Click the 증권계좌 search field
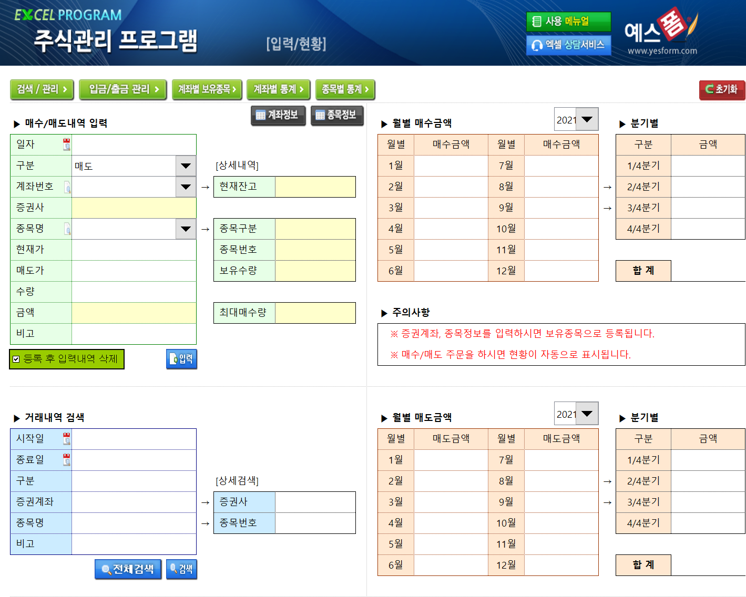Image resolution: width=746 pixels, height=597 pixels. [134, 502]
